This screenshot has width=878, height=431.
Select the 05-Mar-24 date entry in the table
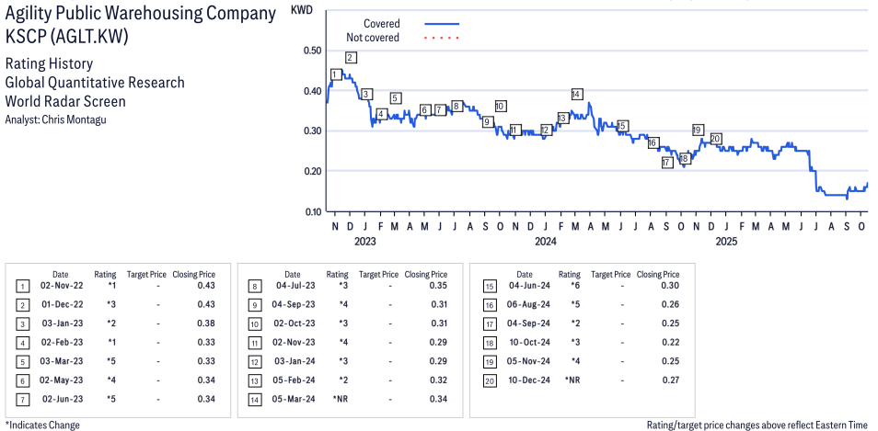293,399
